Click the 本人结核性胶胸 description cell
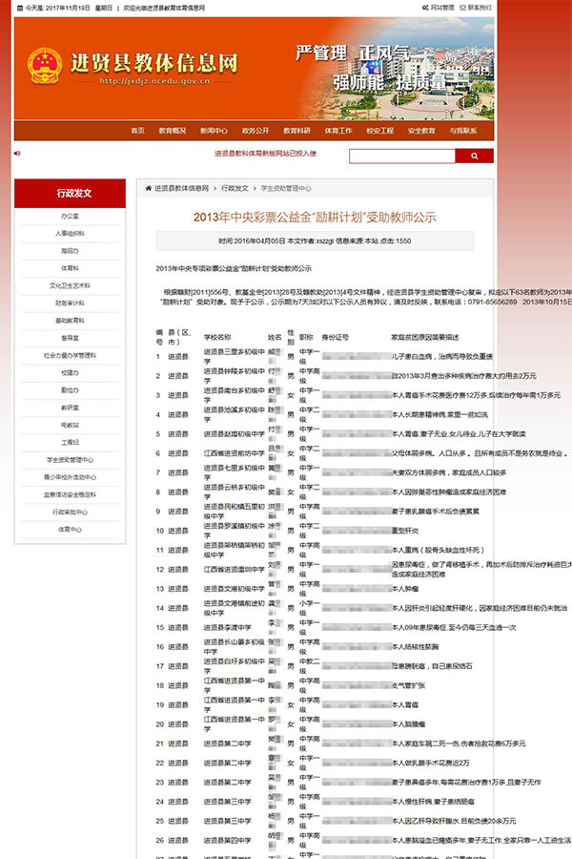This screenshot has width=572, height=859. click(415, 647)
